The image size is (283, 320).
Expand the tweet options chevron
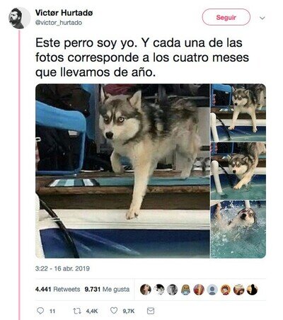262,18
